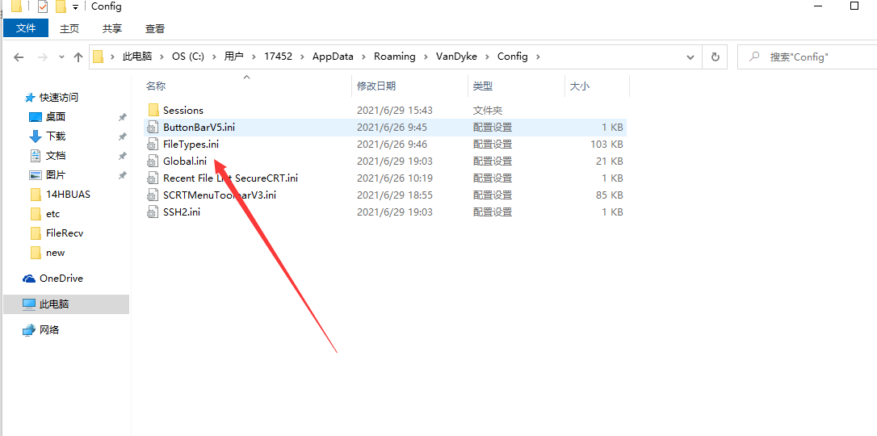Image resolution: width=877 pixels, height=436 pixels.
Task: Select the SCRTMenuToolbarV3.ini file icon
Action: point(153,195)
